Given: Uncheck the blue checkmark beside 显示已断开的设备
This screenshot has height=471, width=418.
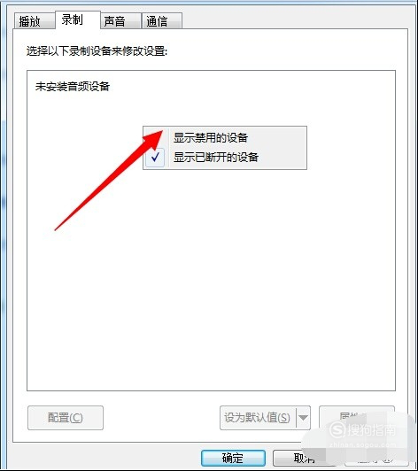Looking at the screenshot, I should pos(155,157).
